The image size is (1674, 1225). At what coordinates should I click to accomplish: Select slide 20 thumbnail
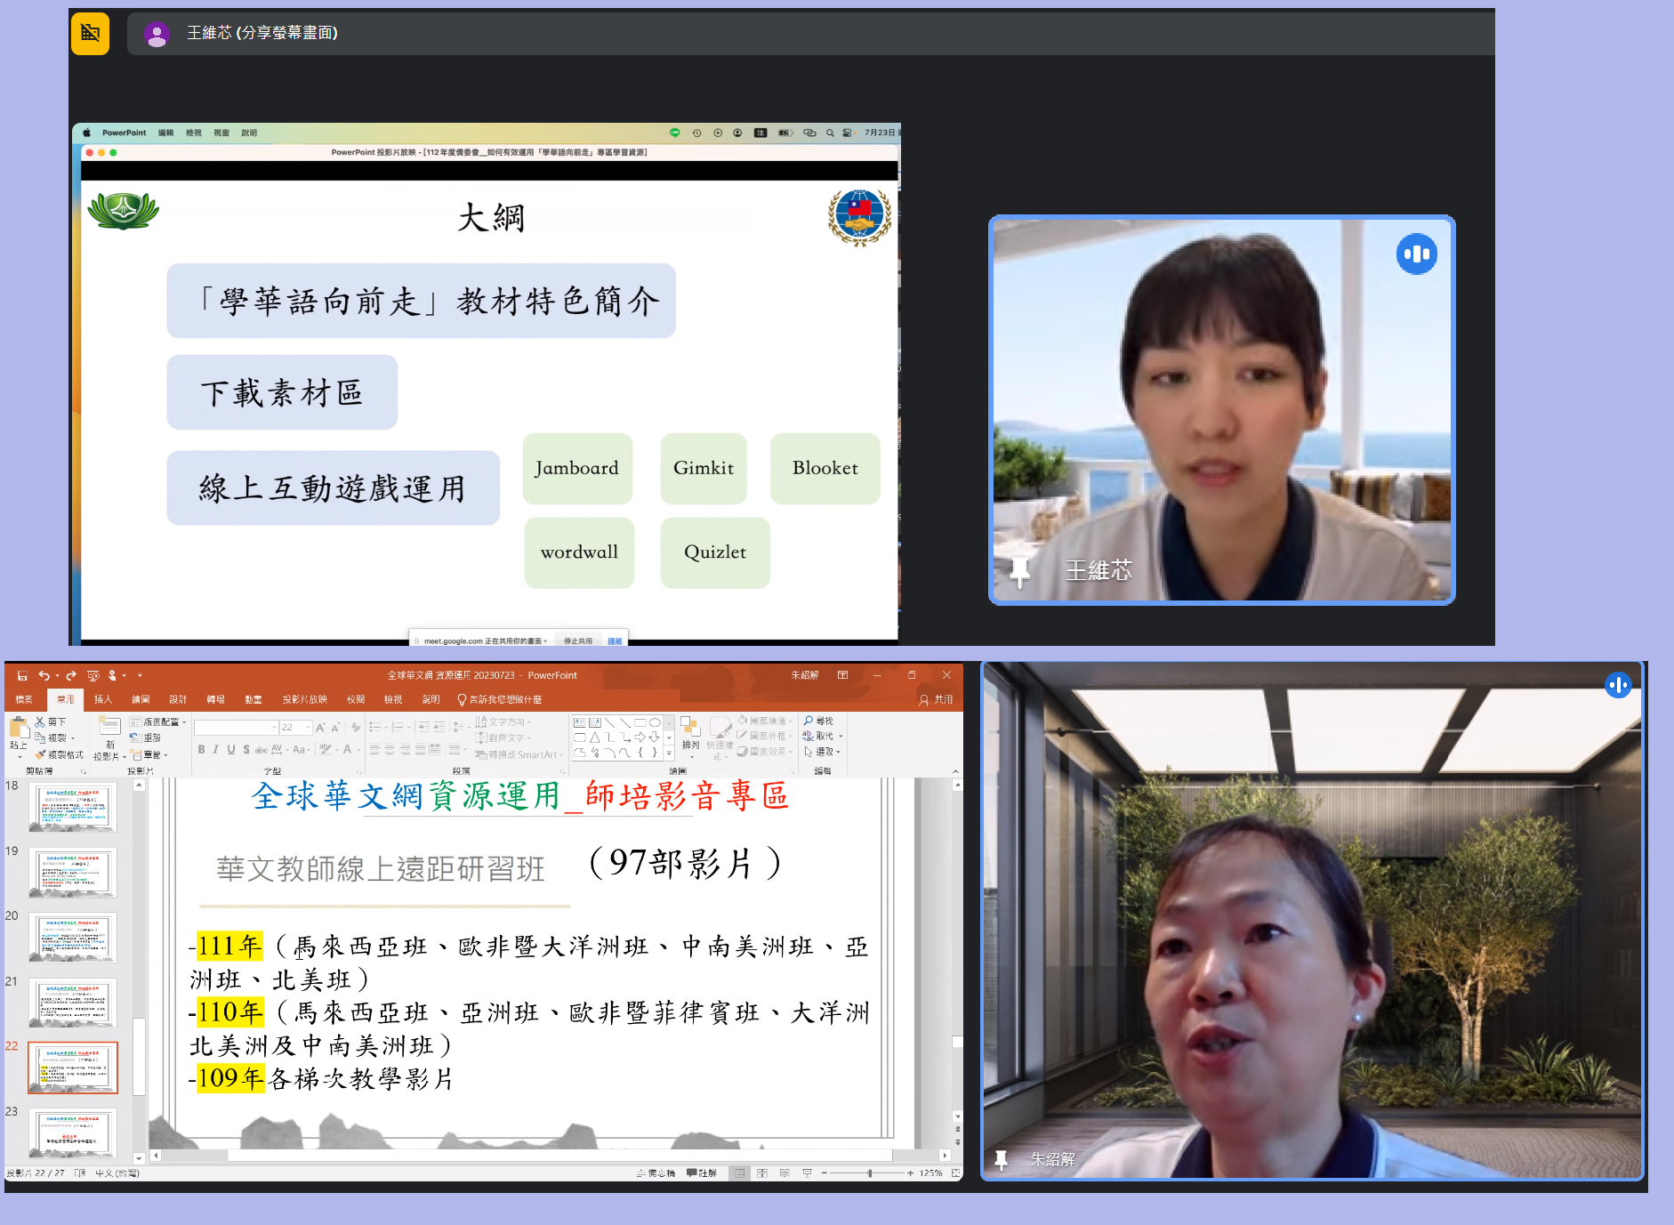click(x=73, y=938)
